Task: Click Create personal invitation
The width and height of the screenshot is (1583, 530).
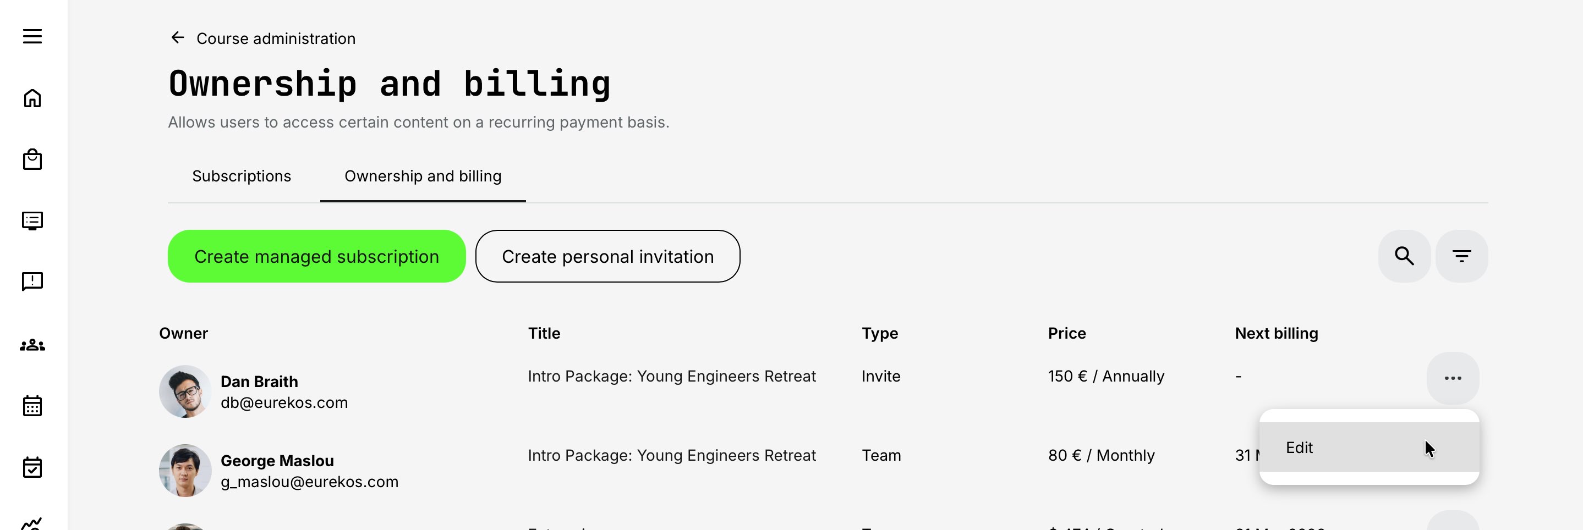Action: coord(608,256)
